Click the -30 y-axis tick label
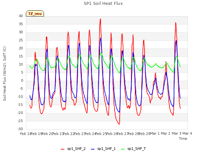The image size is (207, 155). [x=20, y=129]
